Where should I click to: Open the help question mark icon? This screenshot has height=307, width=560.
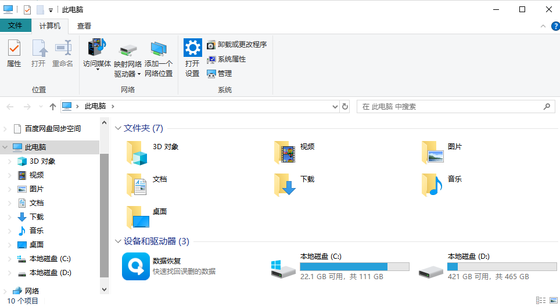click(x=555, y=26)
